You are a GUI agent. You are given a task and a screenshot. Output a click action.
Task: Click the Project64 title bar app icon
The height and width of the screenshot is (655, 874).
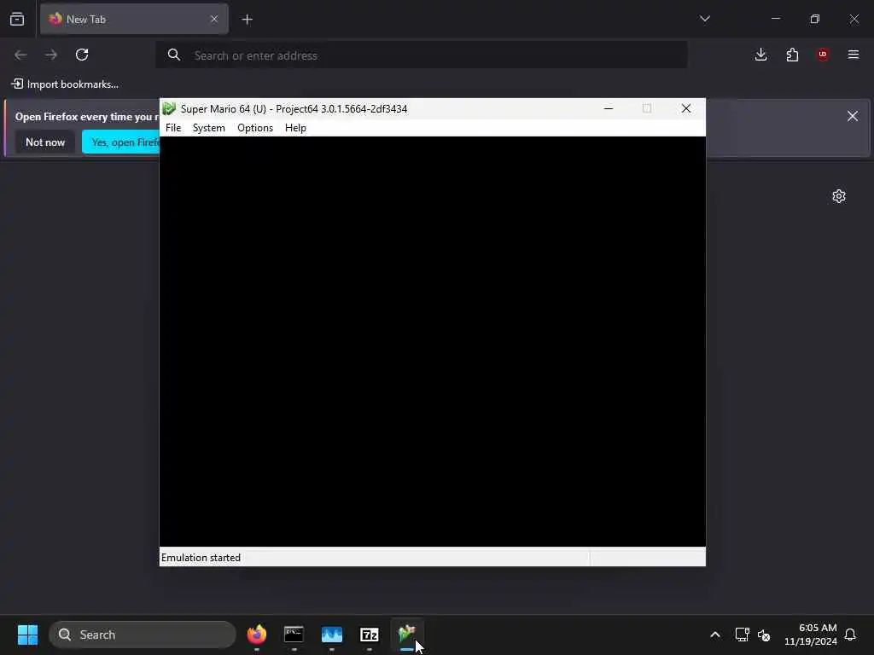[169, 108]
